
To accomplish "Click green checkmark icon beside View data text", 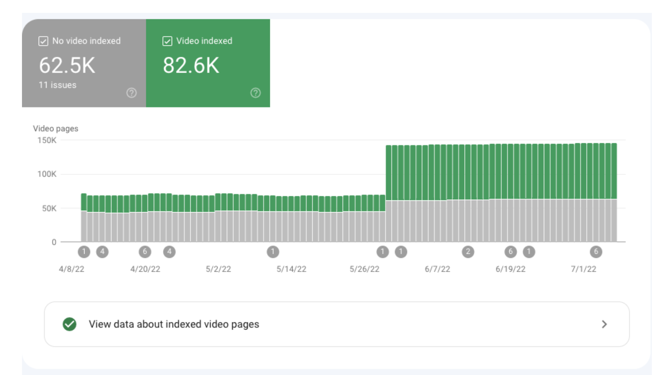I will point(70,324).
